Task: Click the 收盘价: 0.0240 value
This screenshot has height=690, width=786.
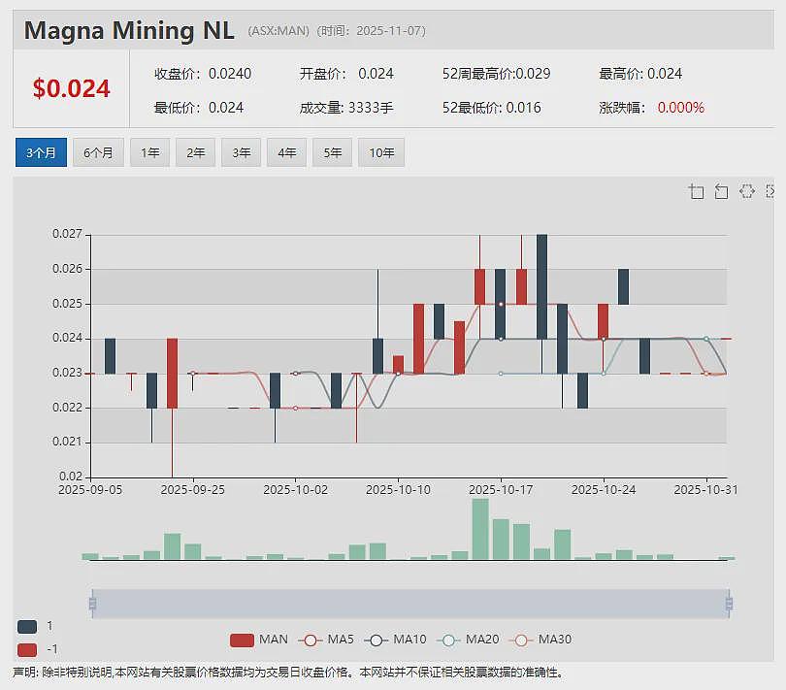Action: click(x=203, y=74)
